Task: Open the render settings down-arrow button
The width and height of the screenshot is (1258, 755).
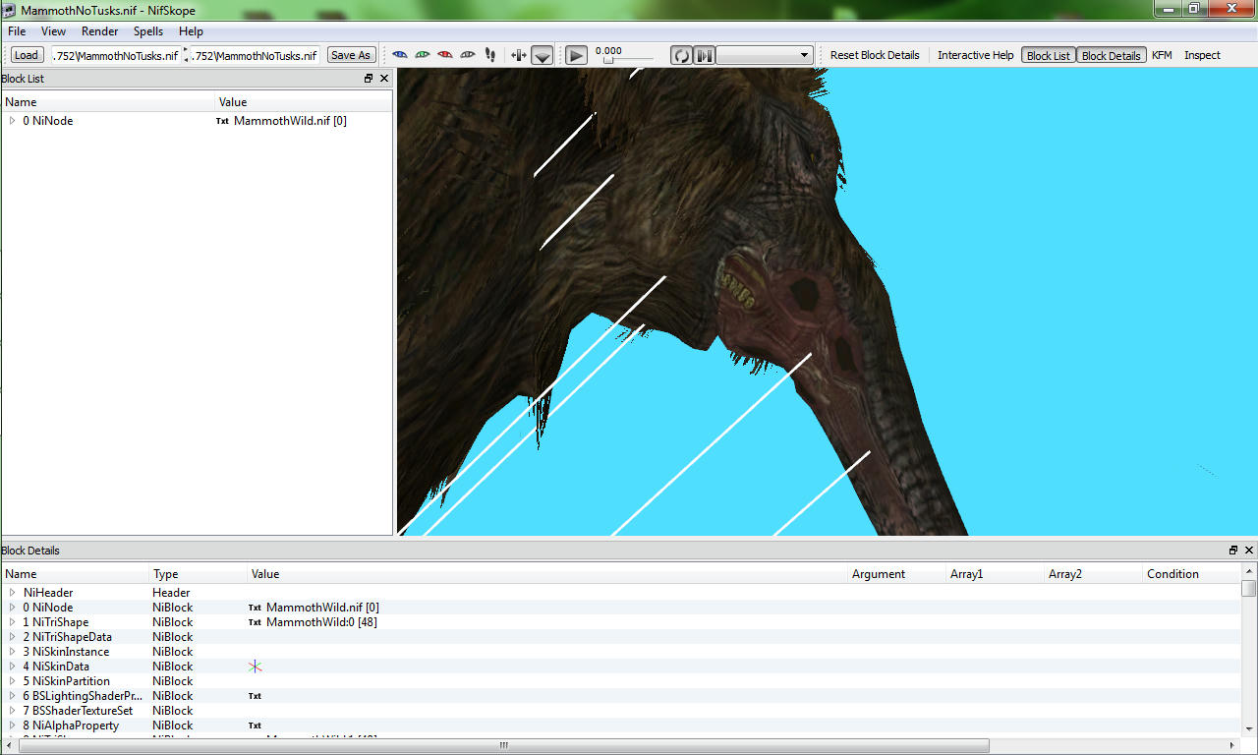Action: click(x=542, y=56)
